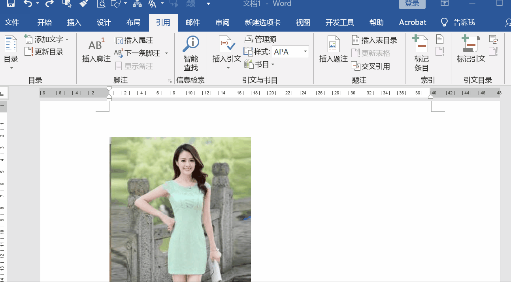Screen dimensions: 511x282
Task: Click the first line indent ruler marker
Action: [109, 89]
